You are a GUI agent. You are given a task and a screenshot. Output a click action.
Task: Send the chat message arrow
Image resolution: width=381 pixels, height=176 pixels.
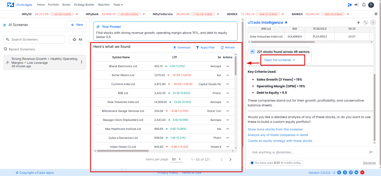tap(371, 152)
